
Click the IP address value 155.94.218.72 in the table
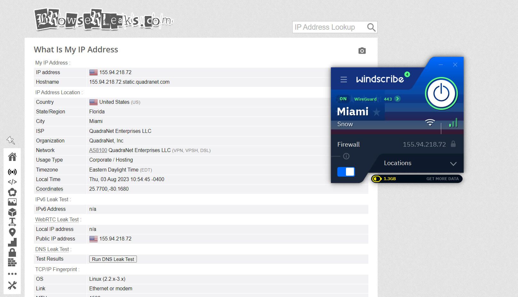(115, 72)
